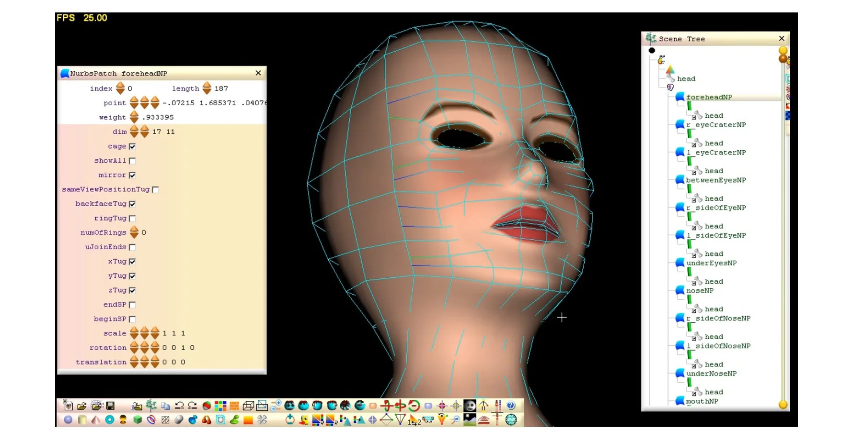Viewport: 853px width, 440px height.
Task: Click the orange brick wall icon
Action: (234, 406)
